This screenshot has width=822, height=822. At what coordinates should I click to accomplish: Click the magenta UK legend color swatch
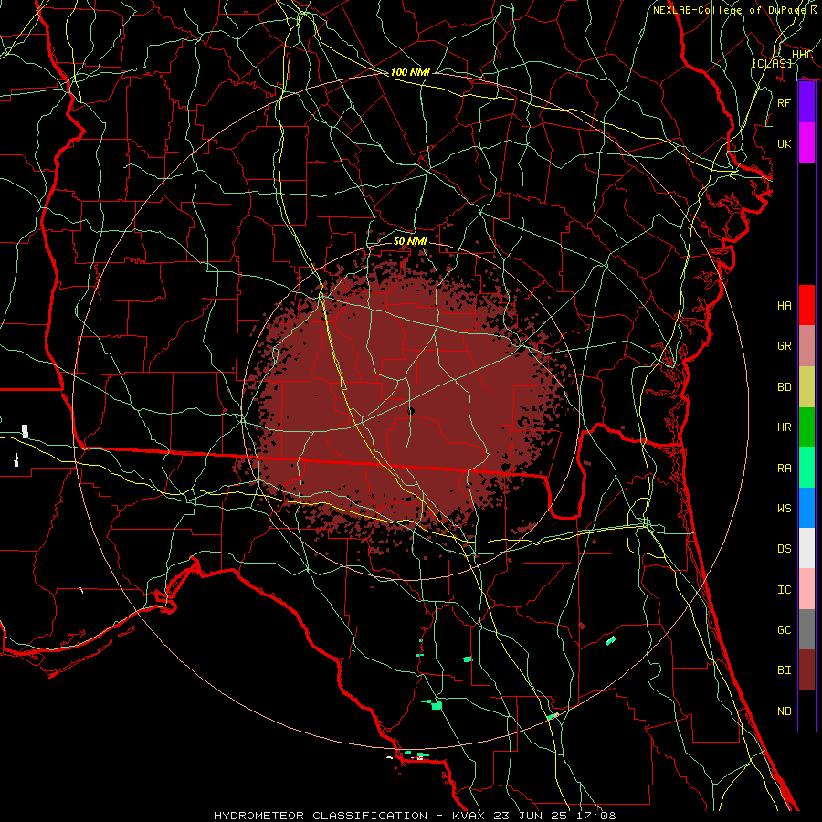coord(806,143)
